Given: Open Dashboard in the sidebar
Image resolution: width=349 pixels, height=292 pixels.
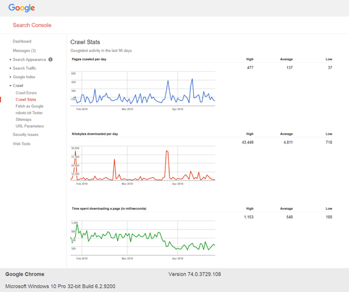Looking at the screenshot, I should pyautogui.click(x=22, y=41).
